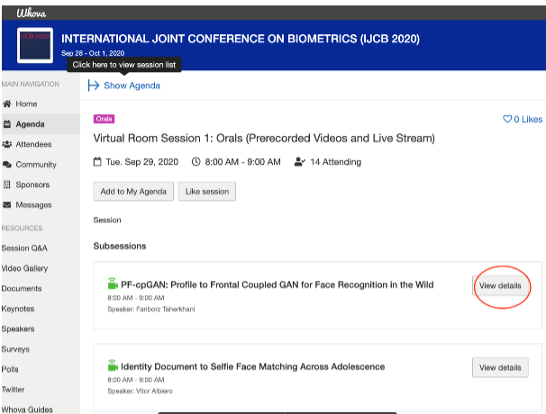546x414 pixels.
Task: Open Session Q&A resource
Action: click(24, 248)
